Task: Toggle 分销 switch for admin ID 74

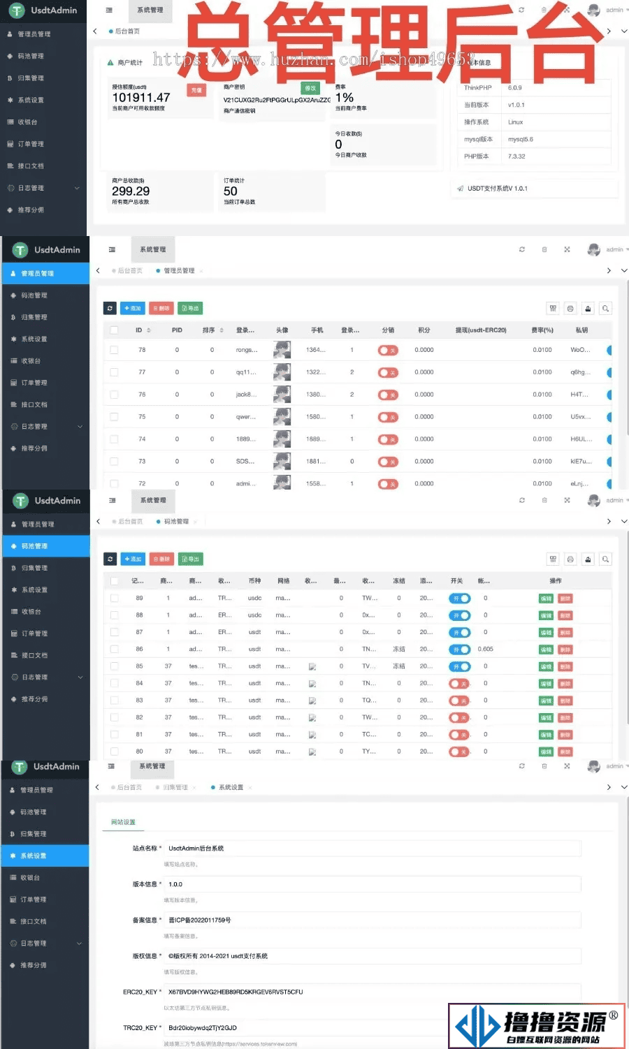Action: pos(388,440)
